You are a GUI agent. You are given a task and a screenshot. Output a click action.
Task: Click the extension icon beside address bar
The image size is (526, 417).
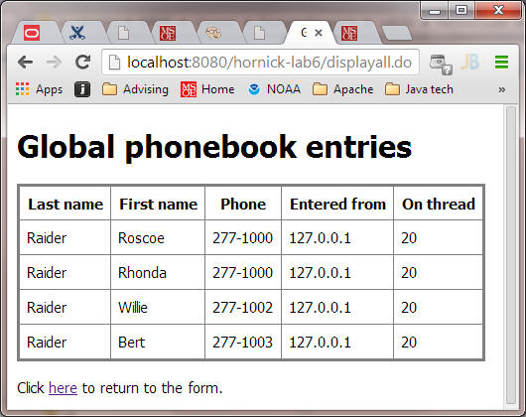click(x=441, y=64)
